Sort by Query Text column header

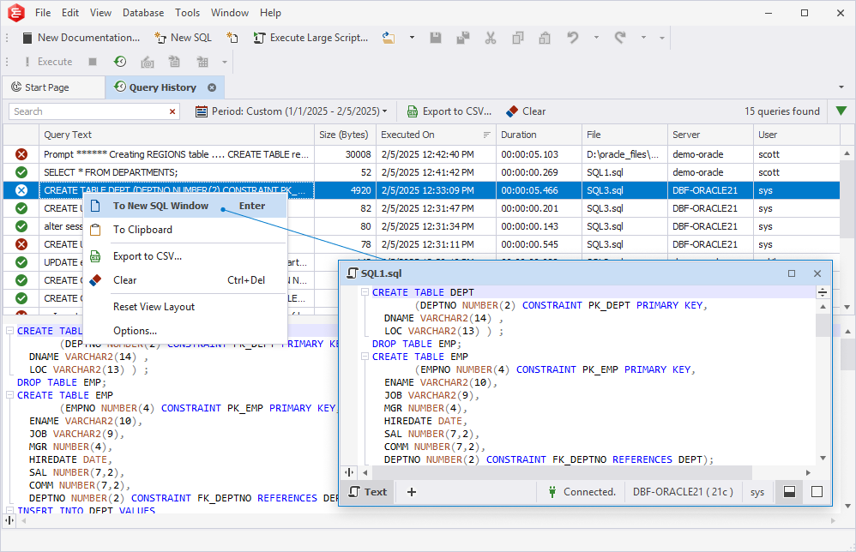tap(177, 135)
